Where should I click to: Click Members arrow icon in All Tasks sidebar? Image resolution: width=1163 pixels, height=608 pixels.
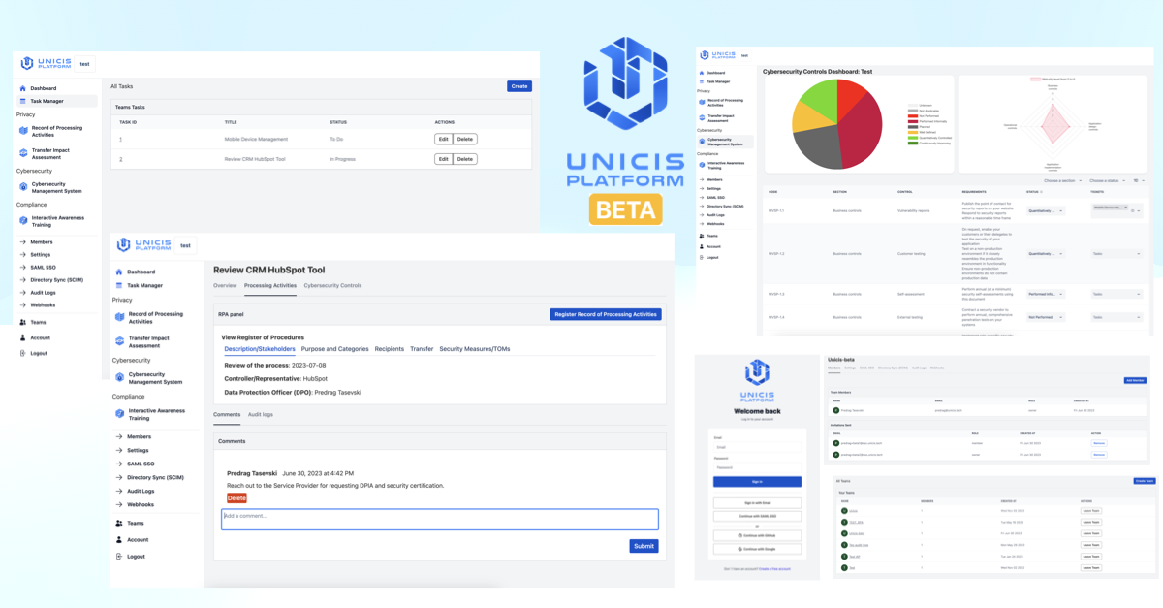23,242
